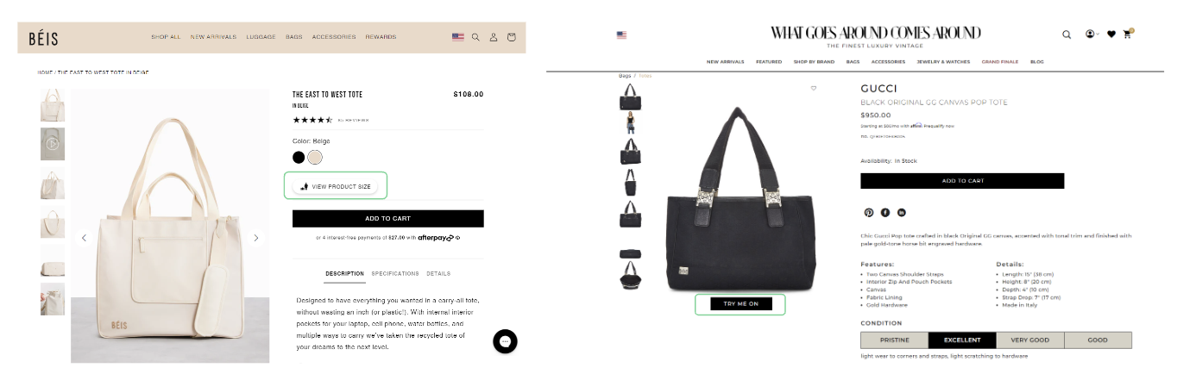
Task: Open the BÉIS account profile icon
Action: (494, 37)
